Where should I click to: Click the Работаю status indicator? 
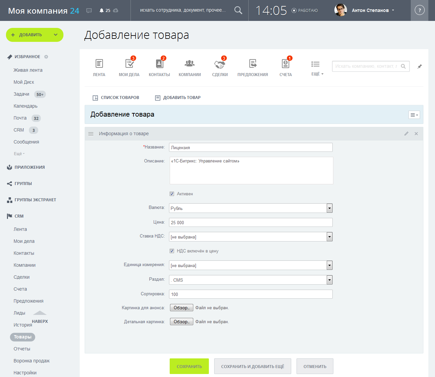point(304,11)
